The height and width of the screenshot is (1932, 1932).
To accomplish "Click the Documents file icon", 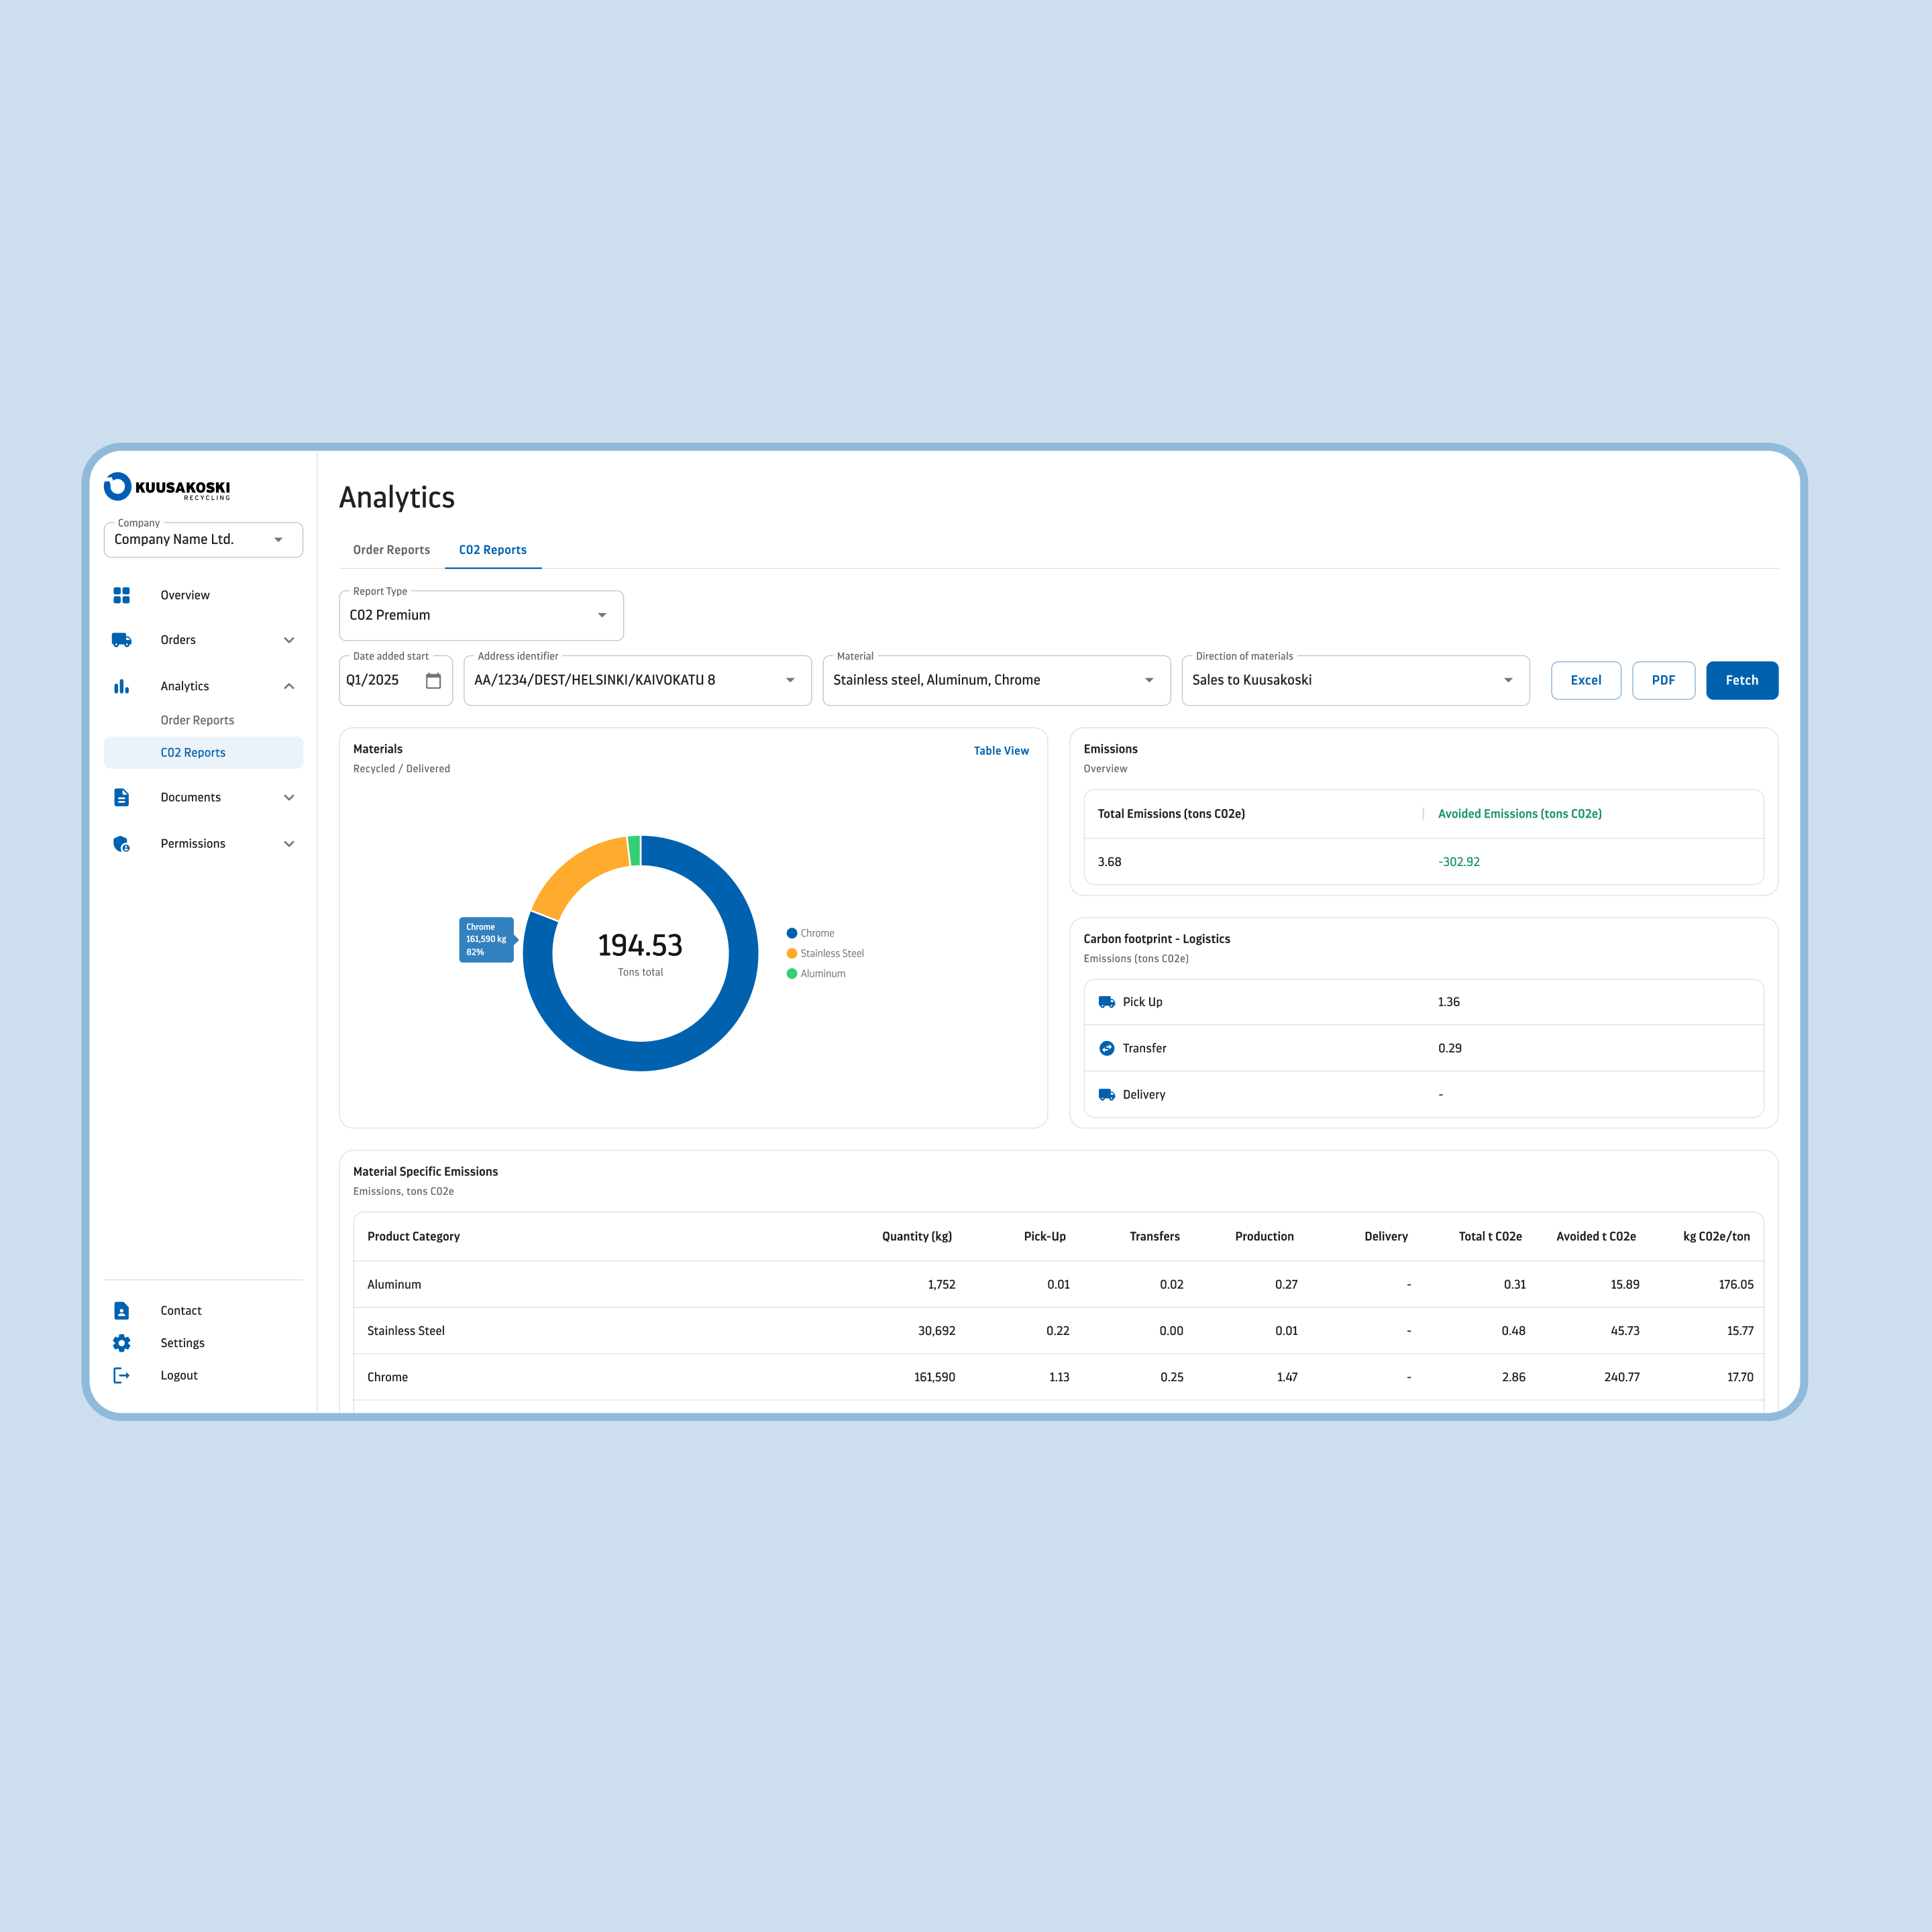I will click(122, 797).
